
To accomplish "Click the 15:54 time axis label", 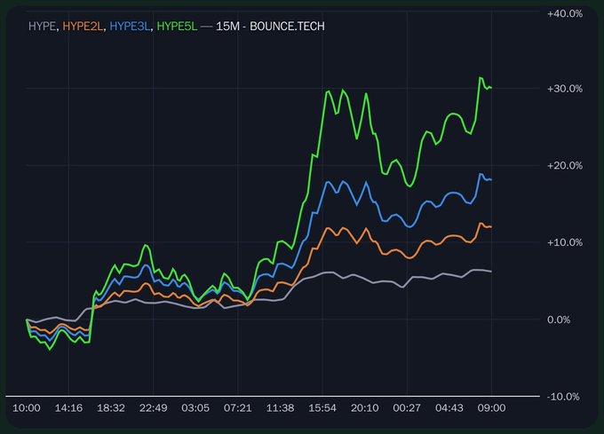I will (x=322, y=408).
